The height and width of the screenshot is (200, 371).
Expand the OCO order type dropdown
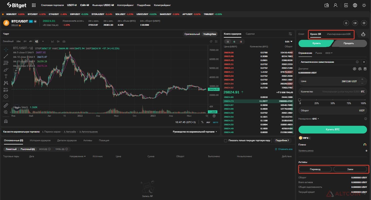tap(329, 53)
